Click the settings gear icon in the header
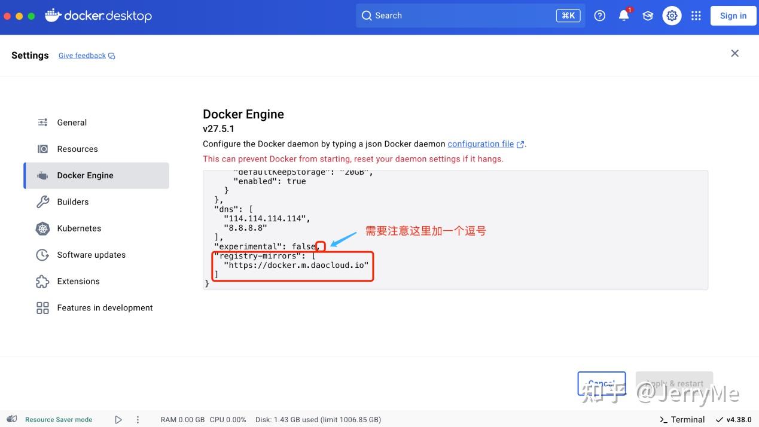 pyautogui.click(x=672, y=16)
